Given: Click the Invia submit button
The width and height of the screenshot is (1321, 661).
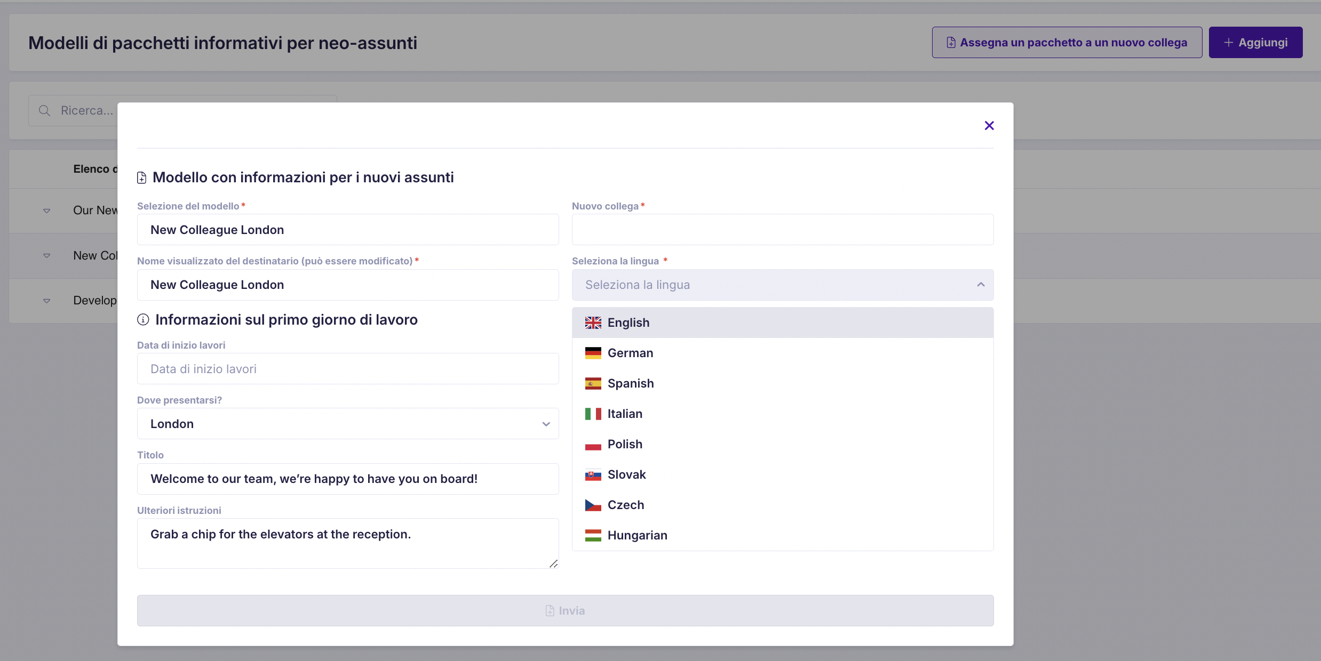Looking at the screenshot, I should coord(565,610).
